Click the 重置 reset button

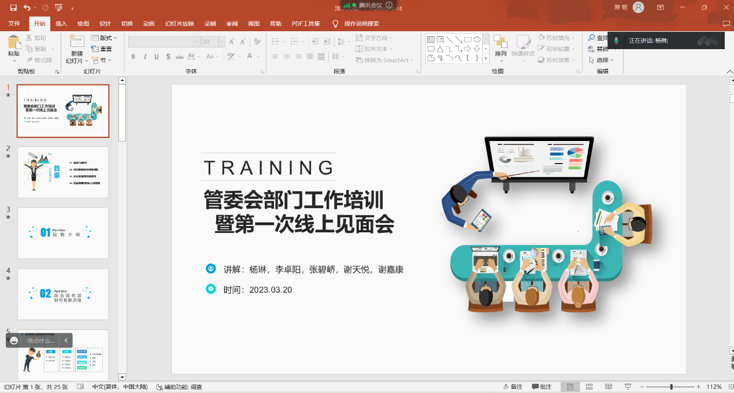click(102, 49)
